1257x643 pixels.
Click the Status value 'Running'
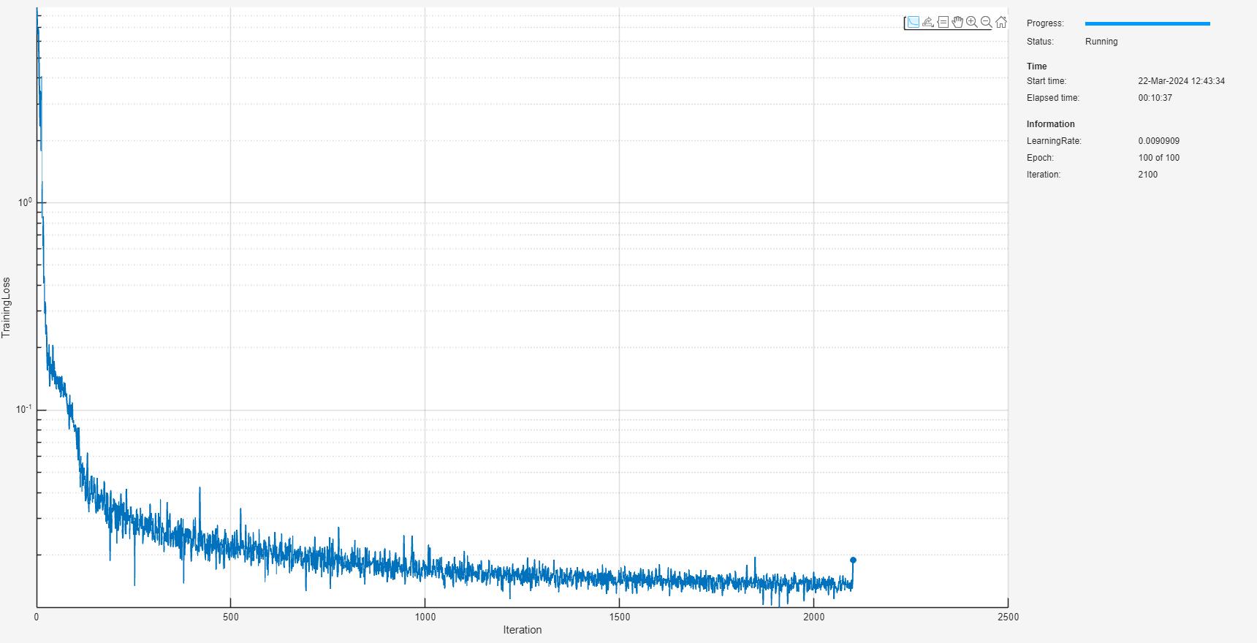[1101, 42]
